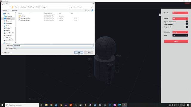The image size is (191, 107).
Task: Open the Orientation dropdown
Action: tap(180, 32)
